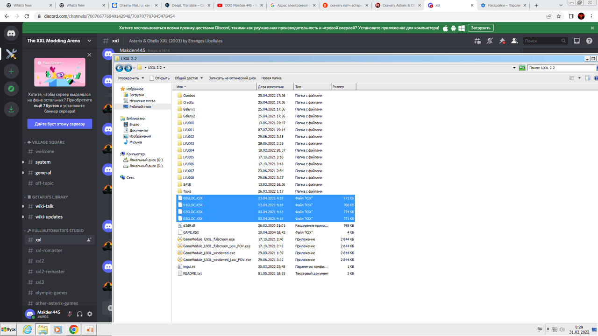The image size is (598, 336).
Task: Open the olympic-games channel
Action: (60, 293)
